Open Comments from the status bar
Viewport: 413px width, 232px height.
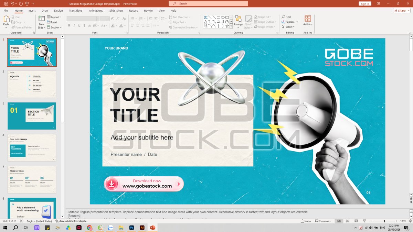[322, 221]
